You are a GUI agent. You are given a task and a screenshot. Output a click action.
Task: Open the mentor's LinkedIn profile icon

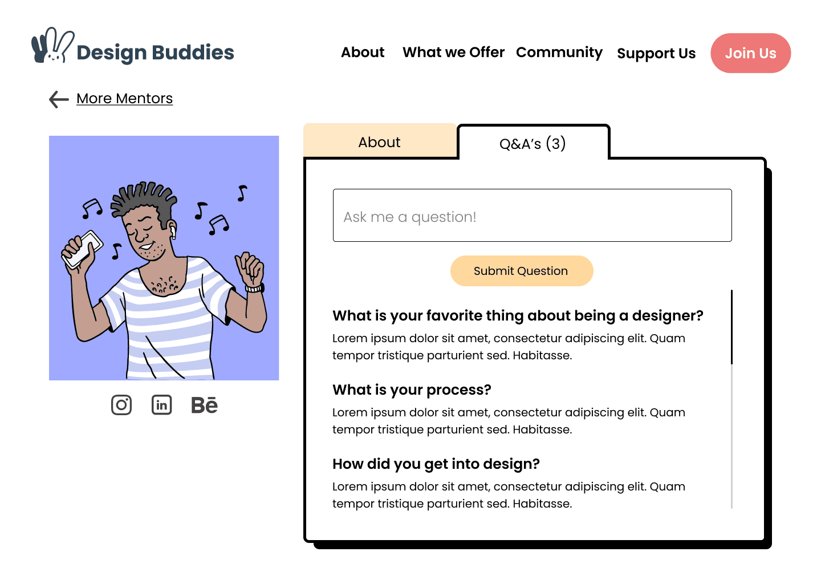(x=162, y=405)
